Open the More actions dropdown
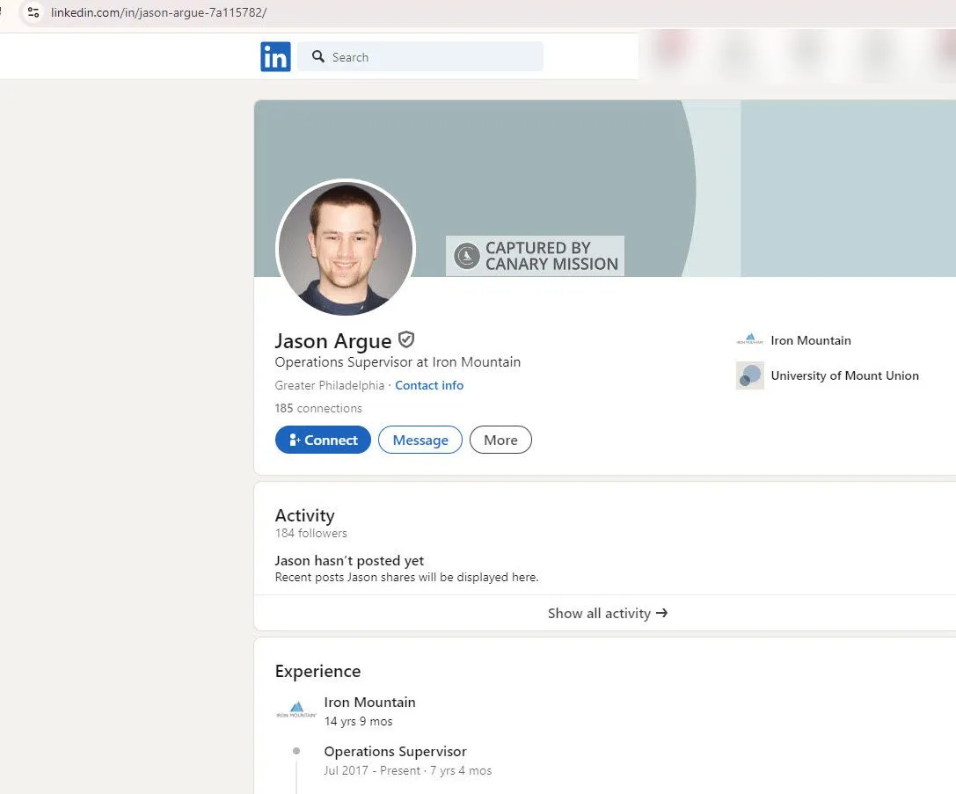The width and height of the screenshot is (956, 794). [x=500, y=440]
